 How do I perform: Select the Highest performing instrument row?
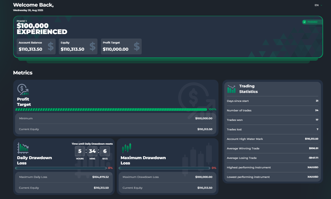click(x=272, y=167)
